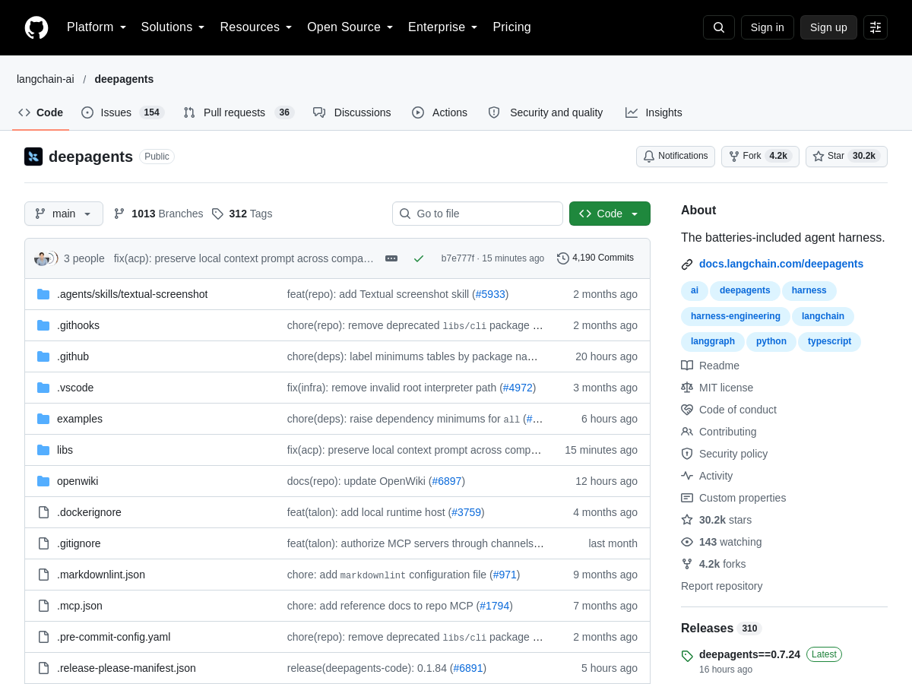Open the 4,190 Commits link
Viewport: 912px width, 684px height.
coord(595,258)
